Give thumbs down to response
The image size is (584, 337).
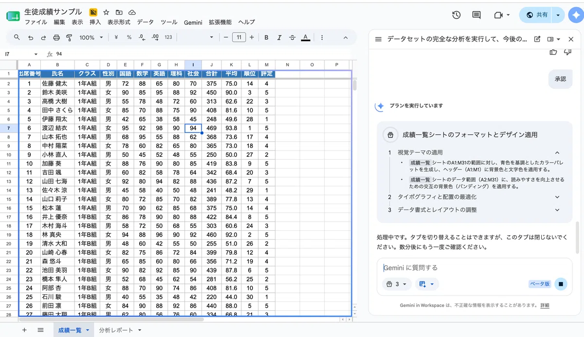point(567,52)
